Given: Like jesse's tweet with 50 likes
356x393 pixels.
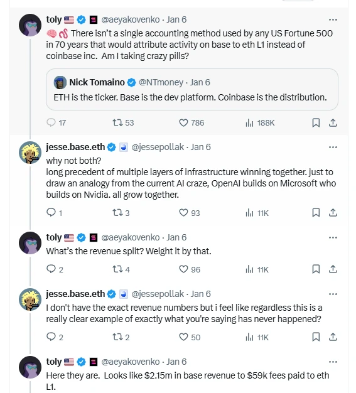Looking at the screenshot, I should (190, 337).
